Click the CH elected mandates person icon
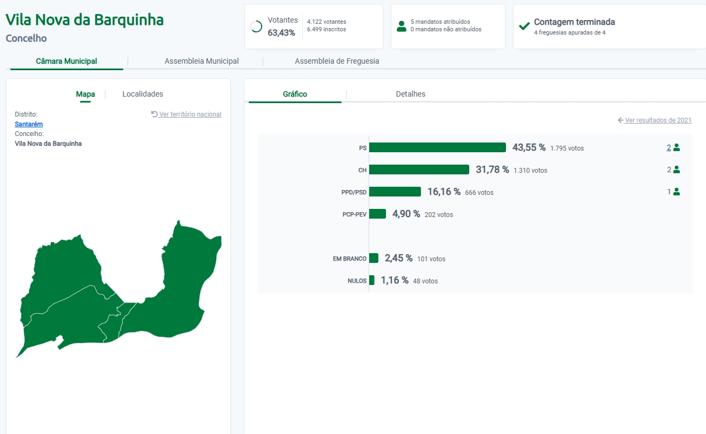This screenshot has width=706, height=434. tap(676, 169)
